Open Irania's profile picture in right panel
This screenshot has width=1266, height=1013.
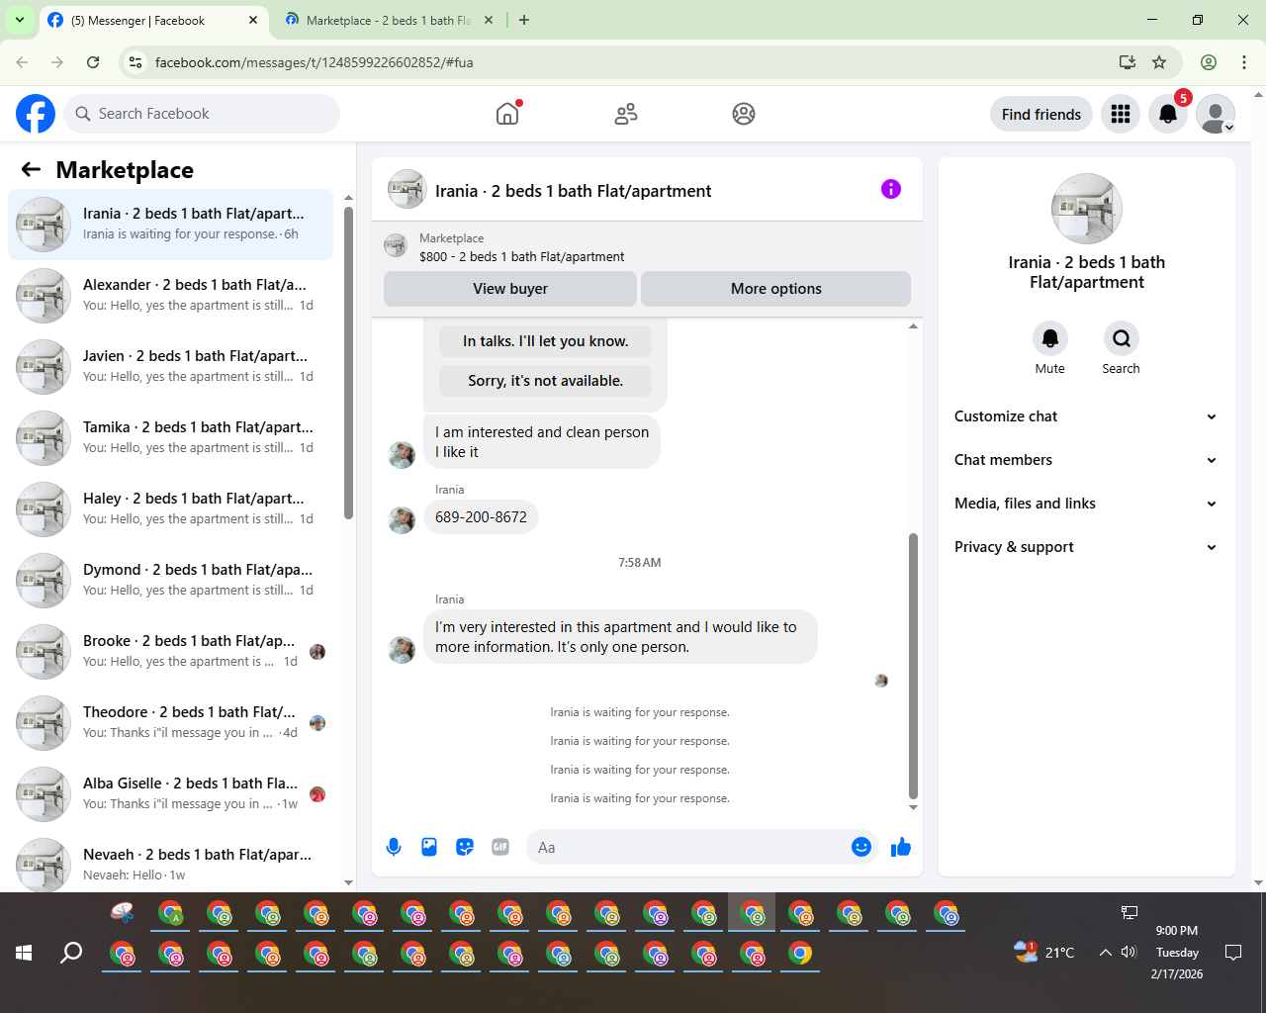point(1087,209)
